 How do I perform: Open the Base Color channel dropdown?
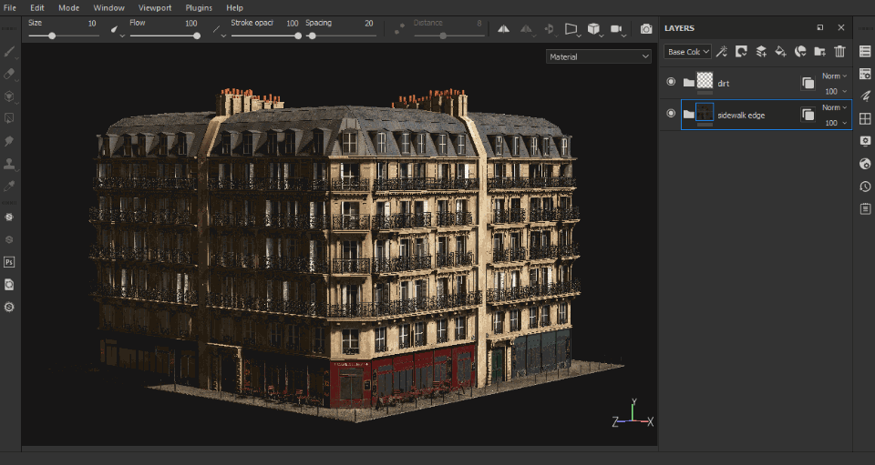click(688, 52)
